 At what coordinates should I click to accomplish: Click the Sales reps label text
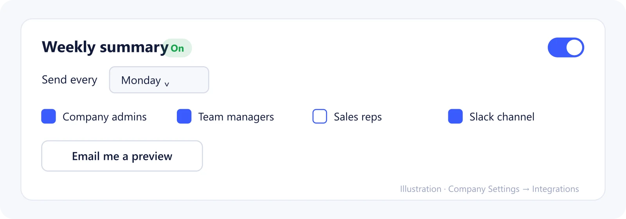[x=358, y=117]
